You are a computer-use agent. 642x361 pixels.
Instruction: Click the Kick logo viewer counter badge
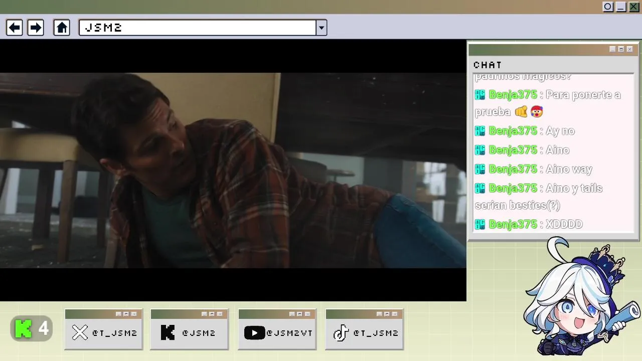click(32, 329)
